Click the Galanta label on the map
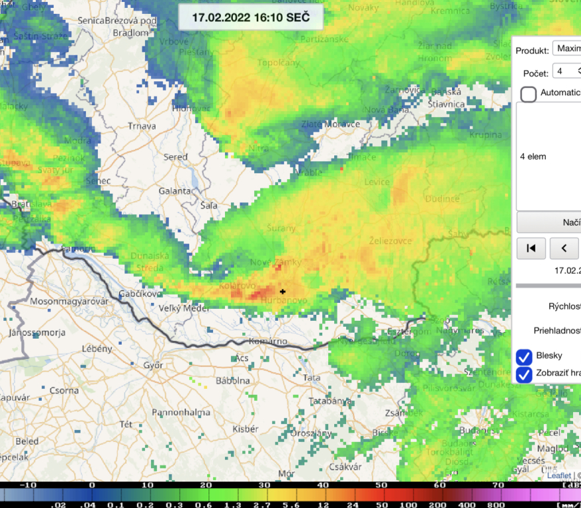581x508 pixels. tap(174, 190)
